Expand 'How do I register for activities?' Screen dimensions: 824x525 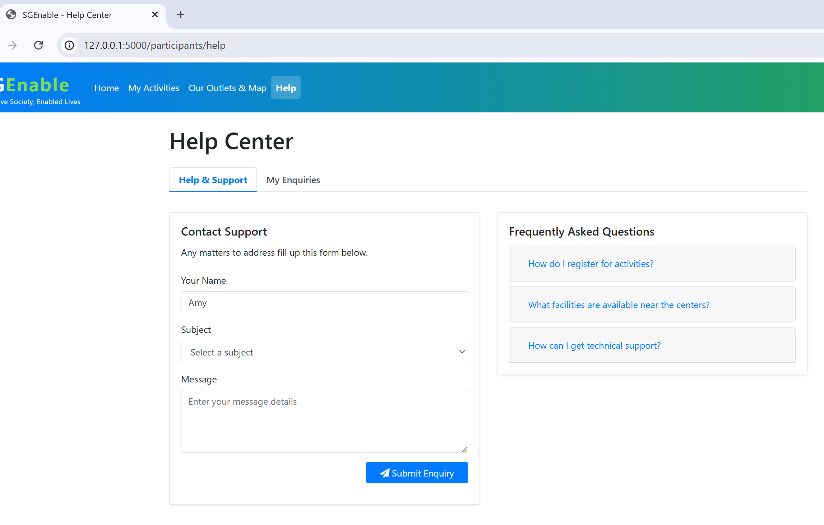click(x=591, y=264)
